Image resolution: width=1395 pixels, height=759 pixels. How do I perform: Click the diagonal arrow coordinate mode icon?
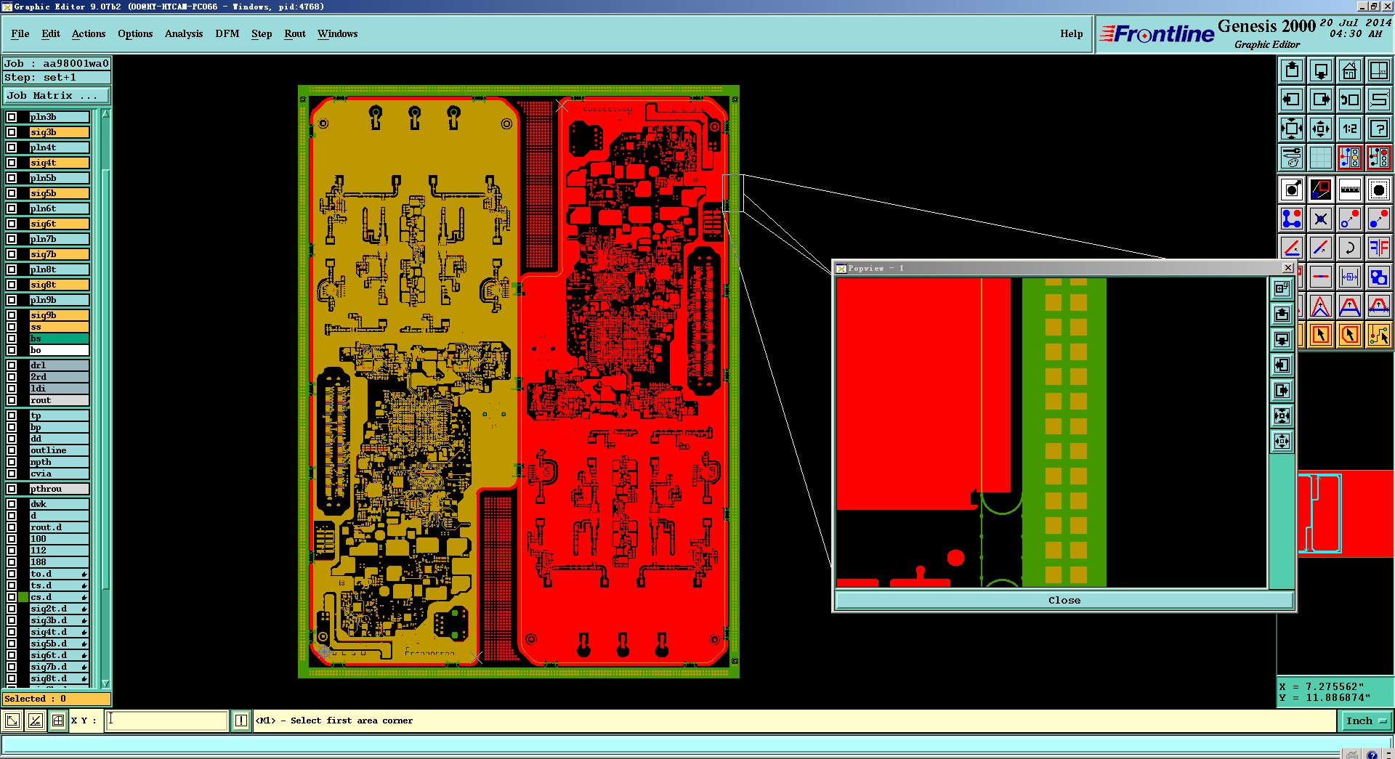click(x=12, y=721)
